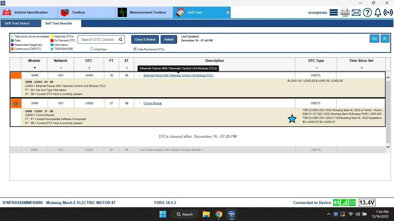Select the greyed U1020 DTC cell
The image size is (394, 221).
click(x=89, y=150)
